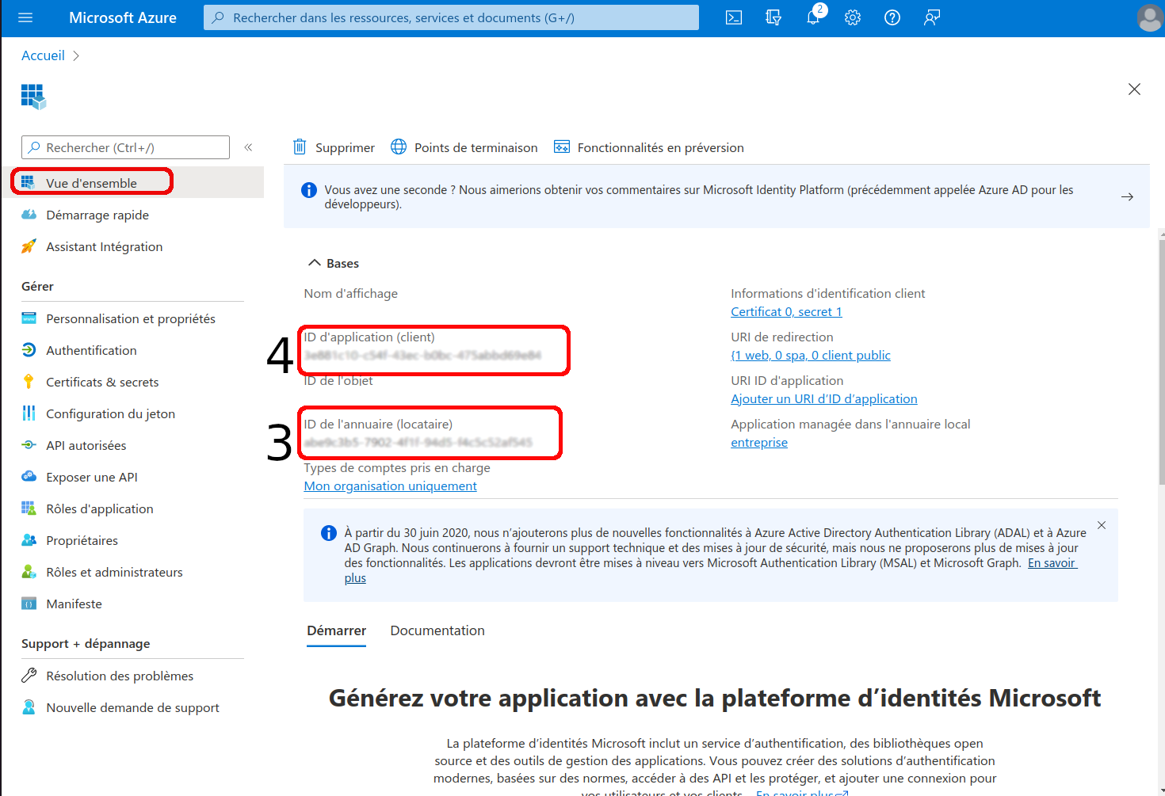Focus the global Azure search field
Screen dimensions: 1165x796
pos(451,17)
